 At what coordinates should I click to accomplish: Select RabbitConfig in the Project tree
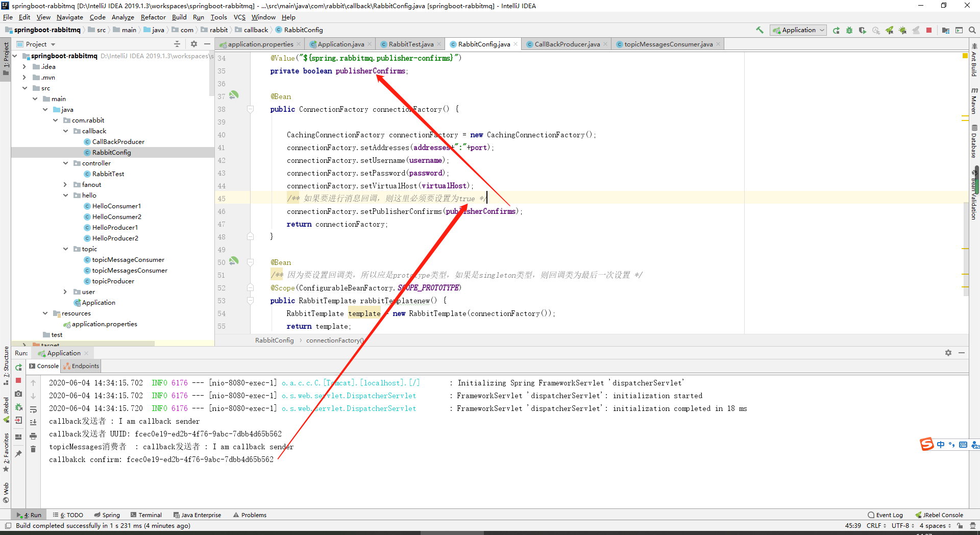click(x=112, y=152)
